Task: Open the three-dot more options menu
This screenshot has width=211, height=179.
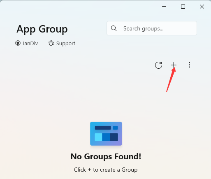Action: (x=189, y=65)
